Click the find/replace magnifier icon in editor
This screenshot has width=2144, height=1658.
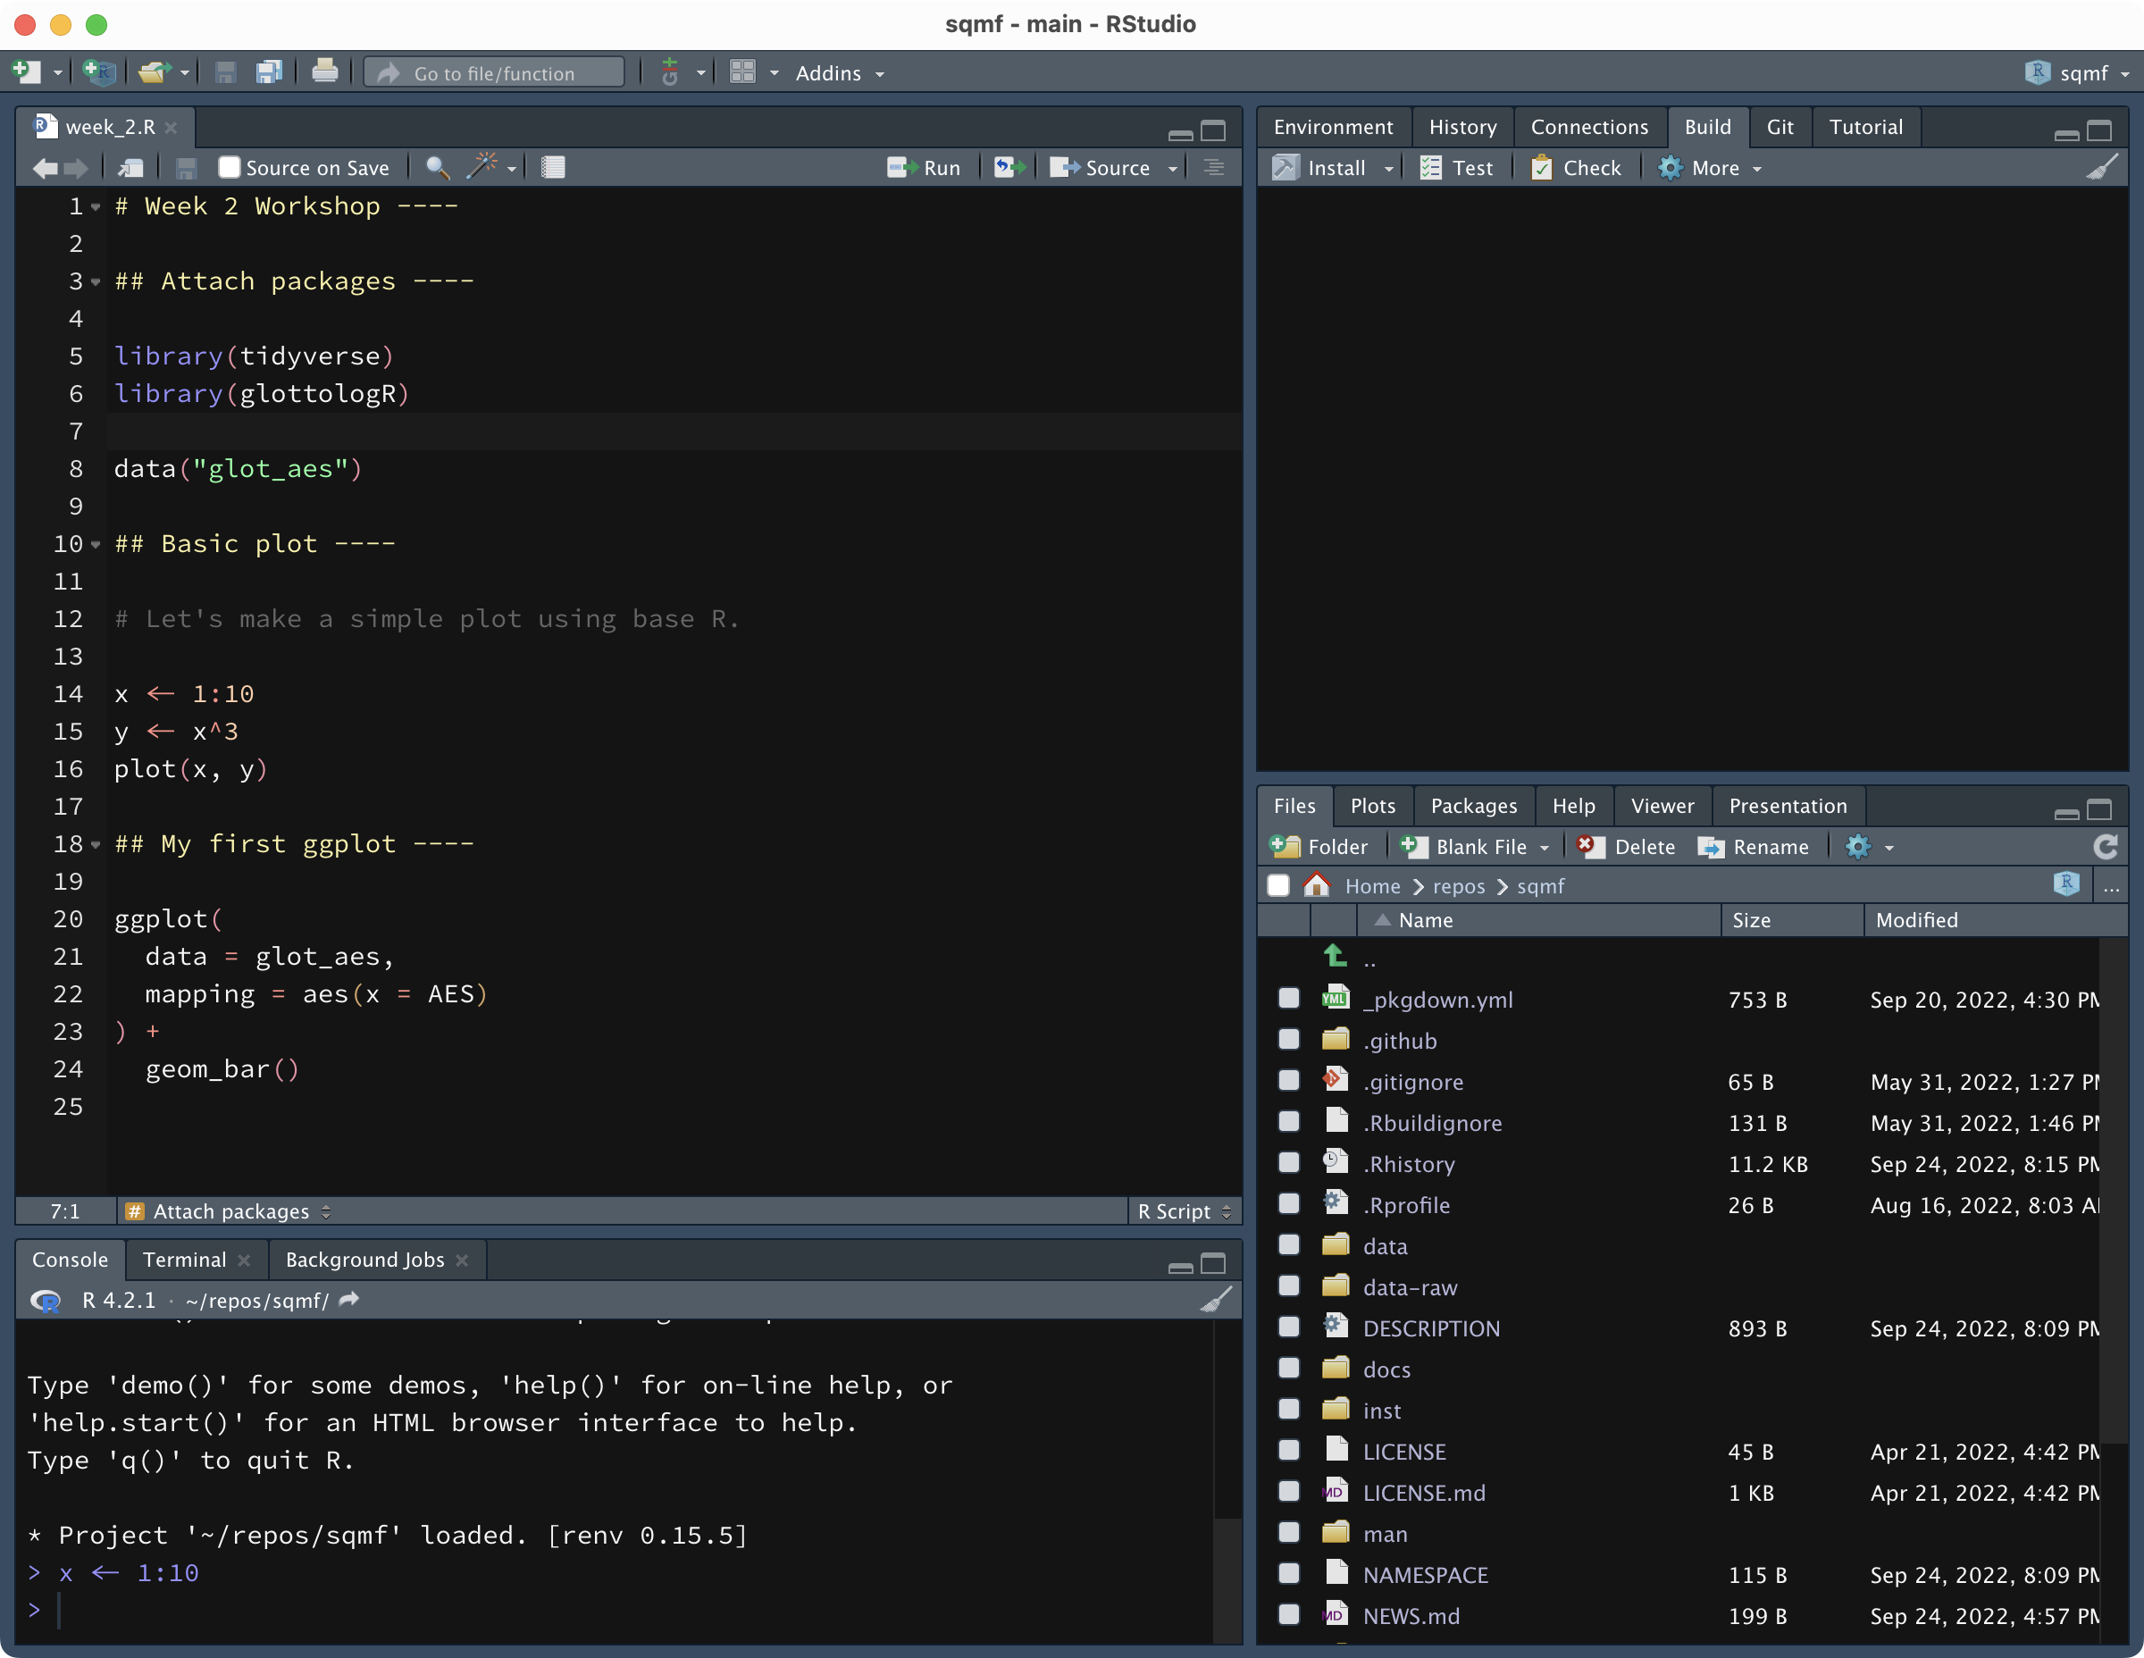437,168
